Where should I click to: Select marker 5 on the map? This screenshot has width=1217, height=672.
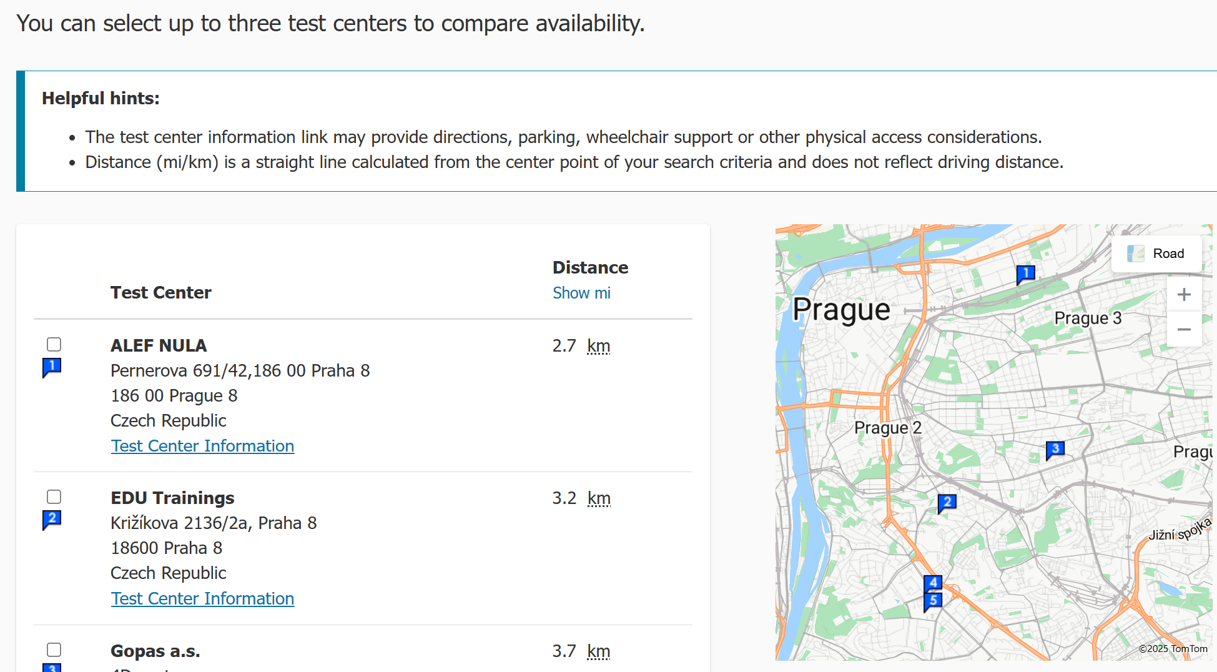(932, 601)
